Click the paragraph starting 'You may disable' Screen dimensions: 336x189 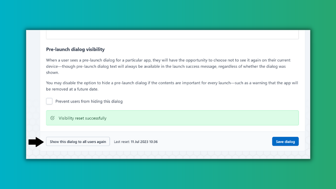172,86
